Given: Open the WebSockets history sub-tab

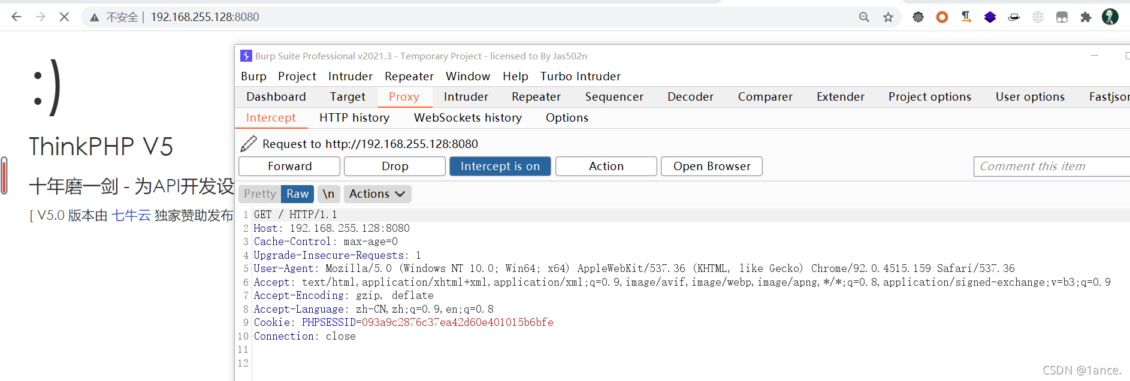Looking at the screenshot, I should (x=468, y=117).
